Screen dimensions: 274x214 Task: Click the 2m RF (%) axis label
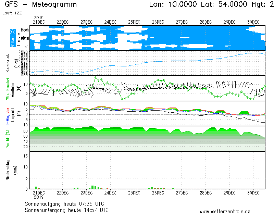pos(8,139)
